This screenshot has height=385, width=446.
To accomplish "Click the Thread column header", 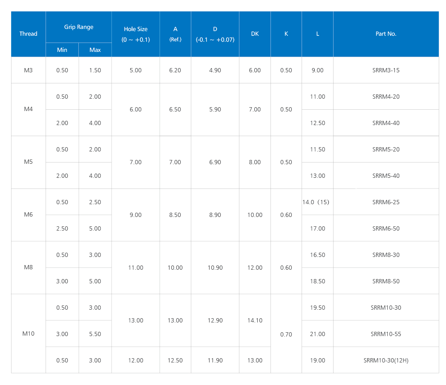I will (28, 34).
